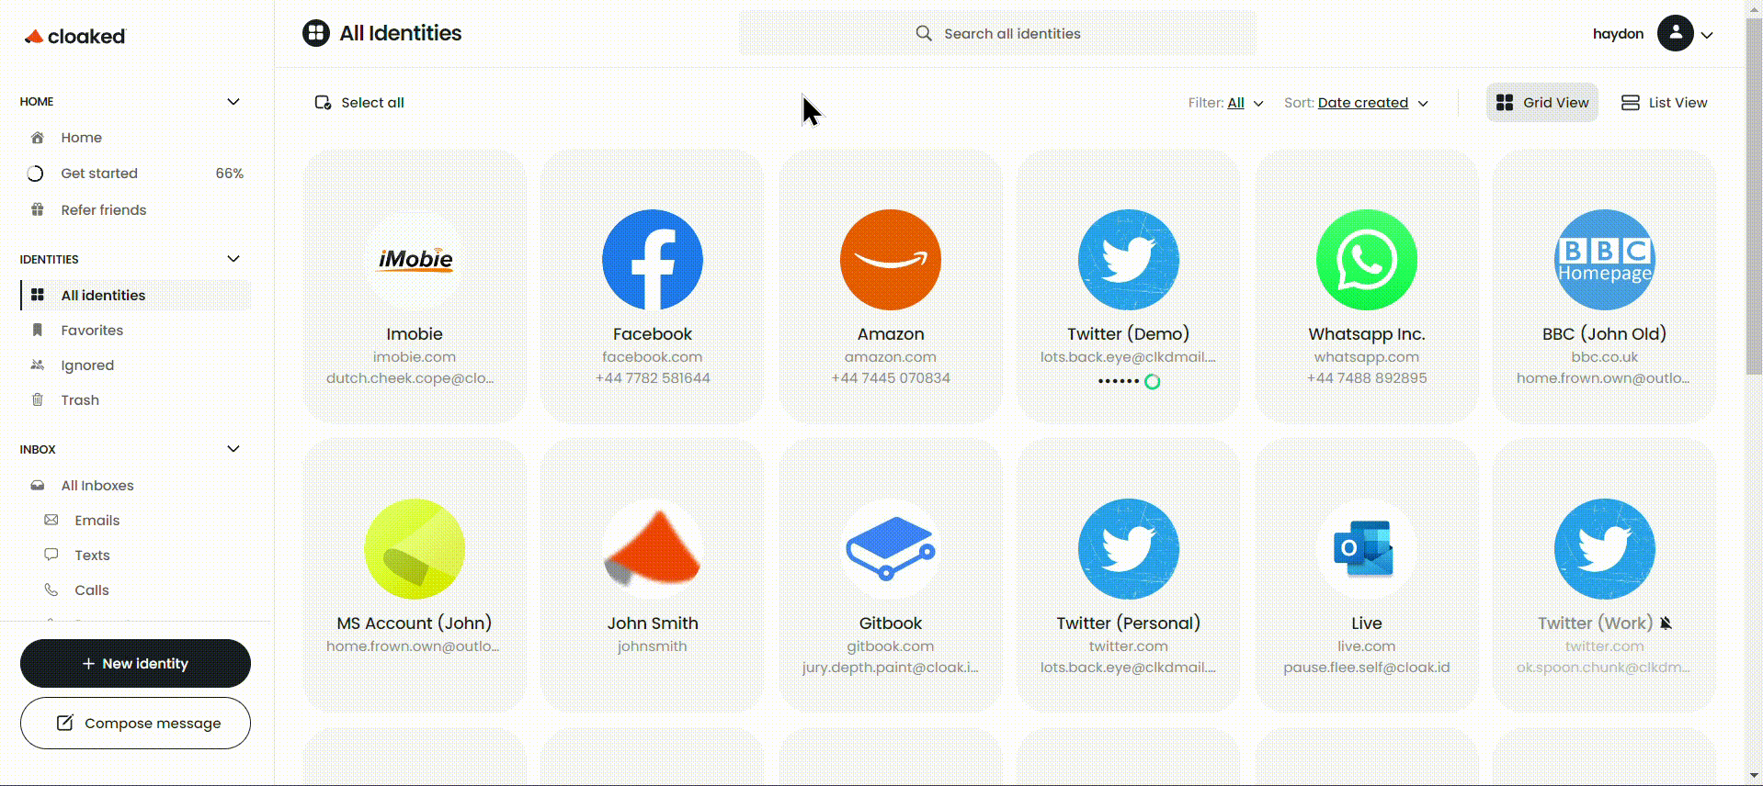Click the pause.flee.self@cloak.id email
Image resolution: width=1763 pixels, height=786 pixels.
coord(1367,668)
